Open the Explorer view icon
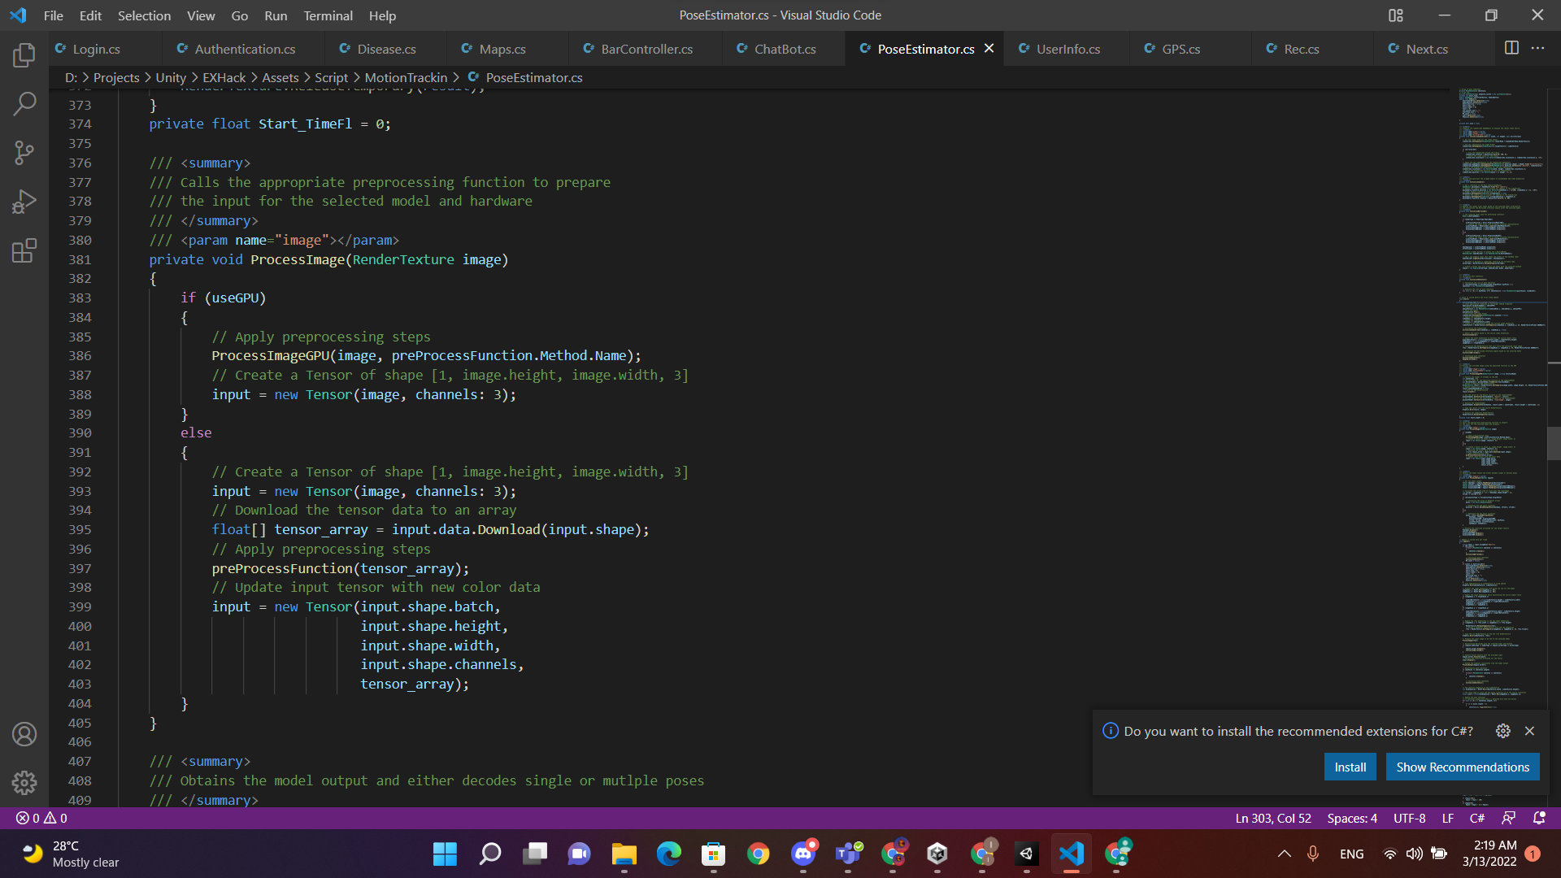Image resolution: width=1561 pixels, height=878 pixels. point(24,55)
